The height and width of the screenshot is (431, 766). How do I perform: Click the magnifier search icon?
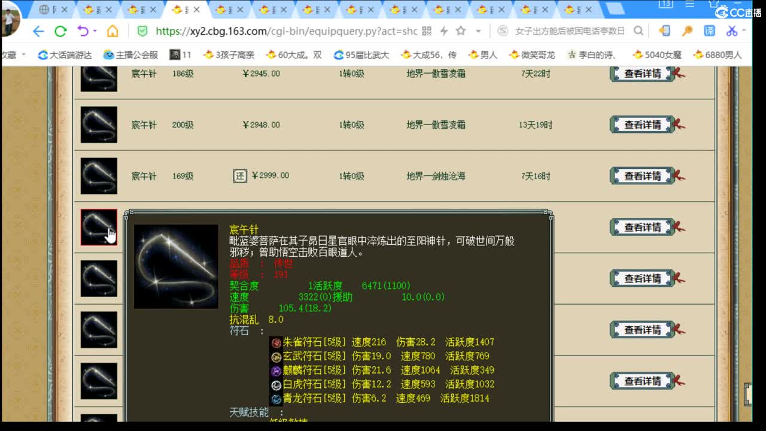(x=639, y=31)
